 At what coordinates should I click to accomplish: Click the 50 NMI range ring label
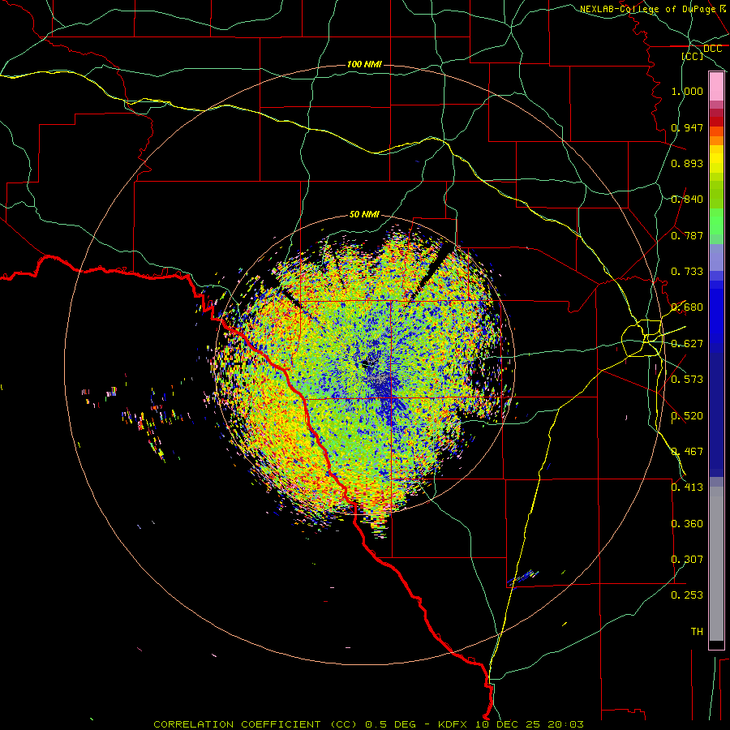pyautogui.click(x=364, y=215)
